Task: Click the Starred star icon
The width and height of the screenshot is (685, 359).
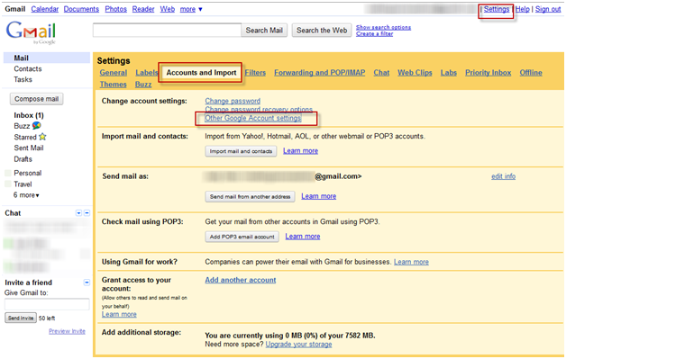Action: click(x=42, y=137)
